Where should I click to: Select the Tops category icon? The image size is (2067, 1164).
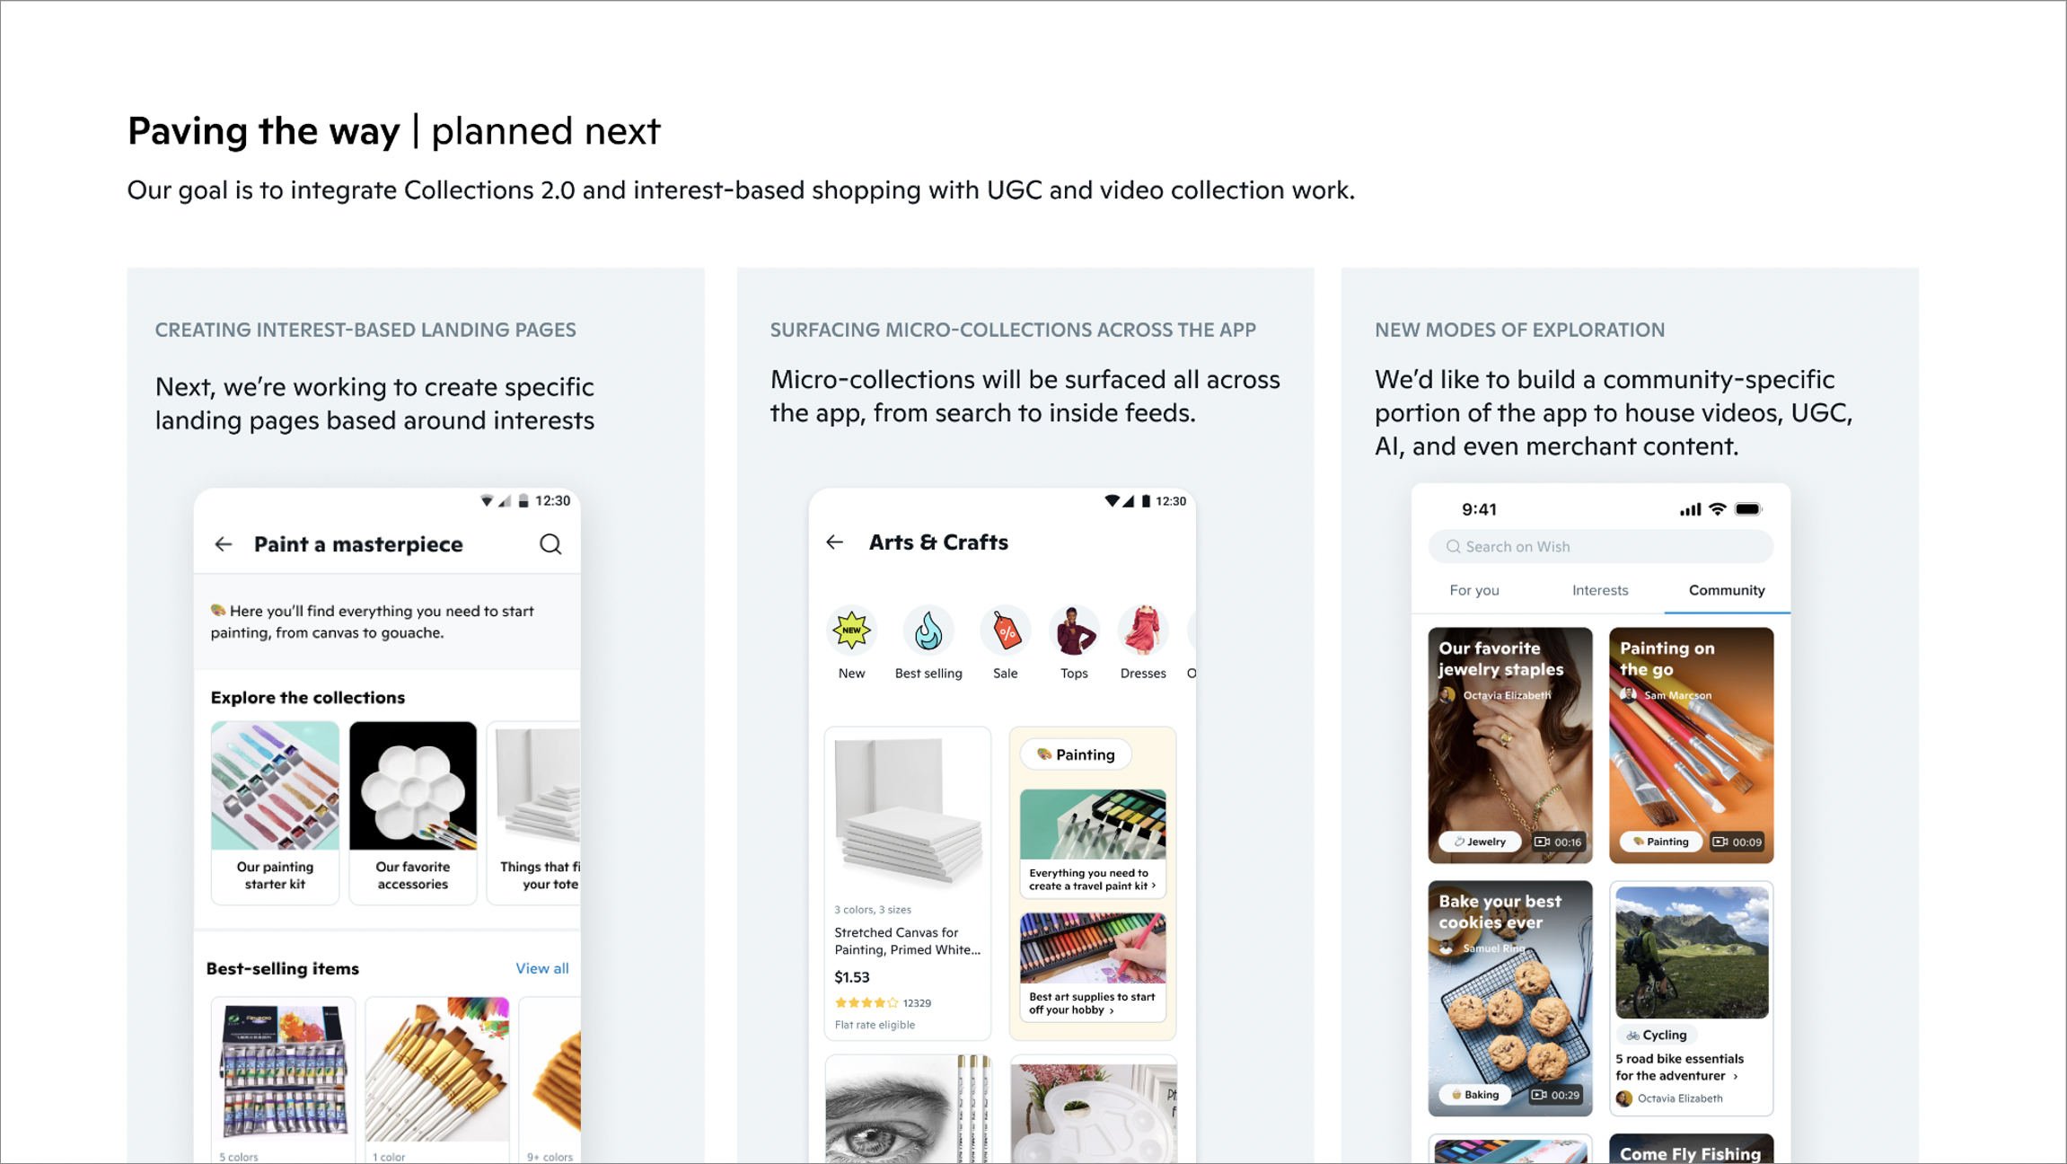1074,630
